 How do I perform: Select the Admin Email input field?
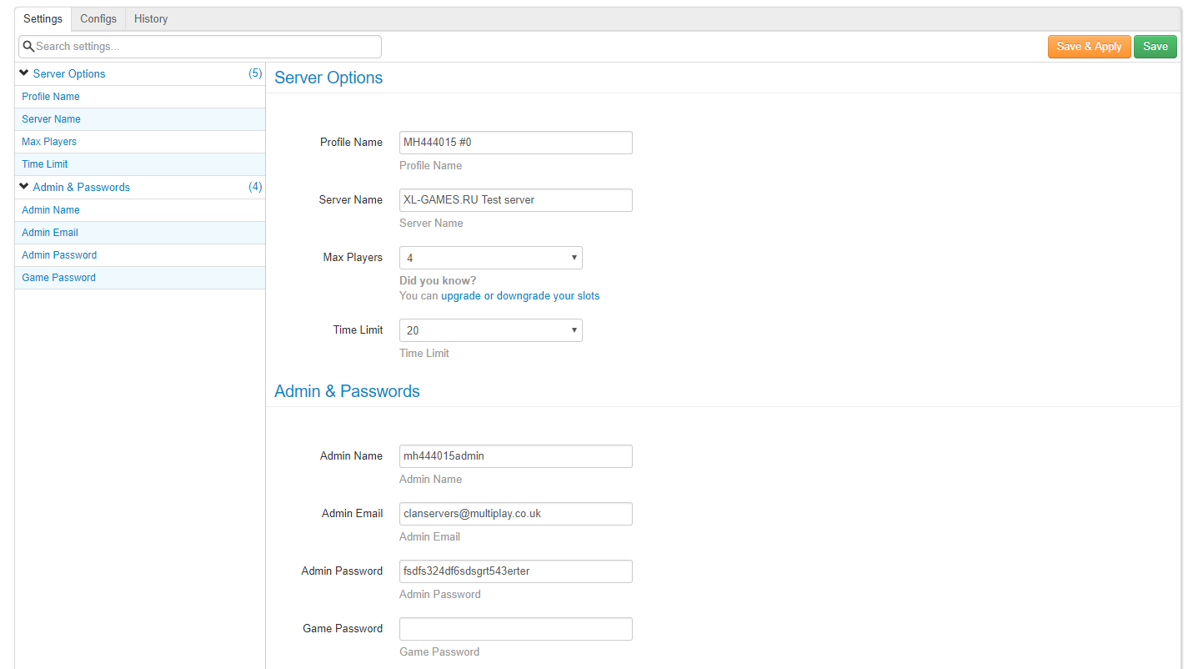(515, 514)
